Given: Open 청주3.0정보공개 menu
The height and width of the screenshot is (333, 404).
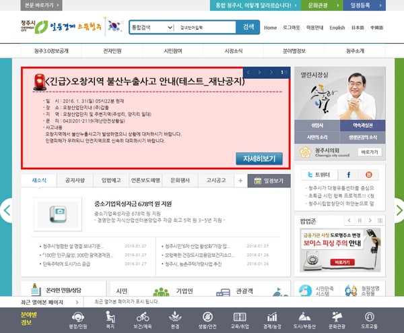Looking at the screenshot, I should tap(51, 51).
